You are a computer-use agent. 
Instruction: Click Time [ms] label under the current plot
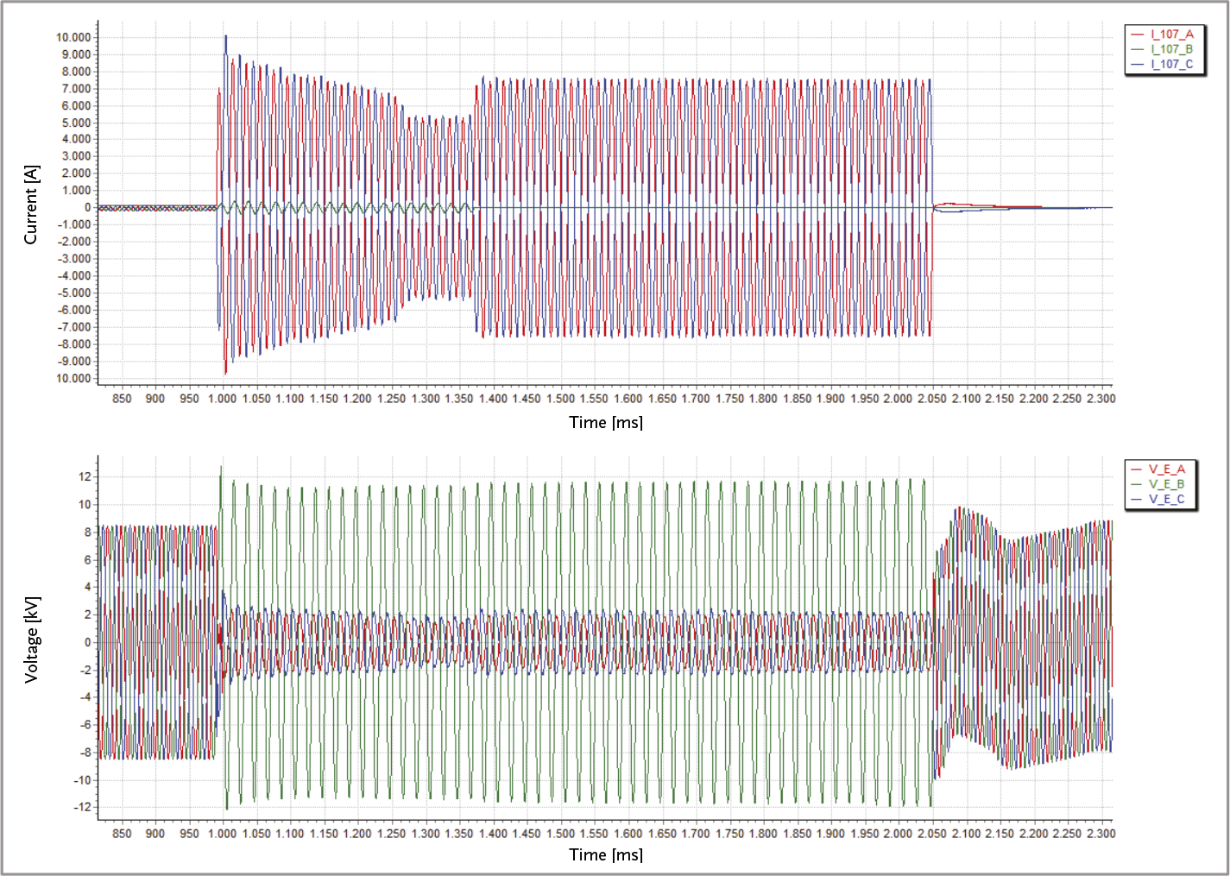coord(606,422)
